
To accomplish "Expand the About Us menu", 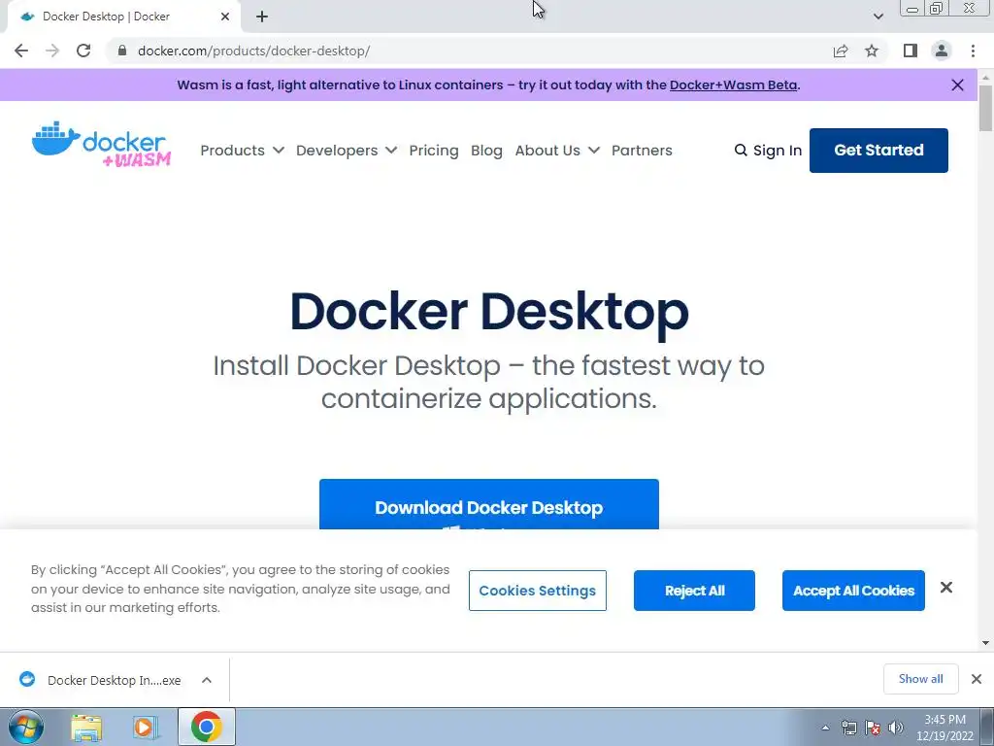I will click(x=557, y=151).
